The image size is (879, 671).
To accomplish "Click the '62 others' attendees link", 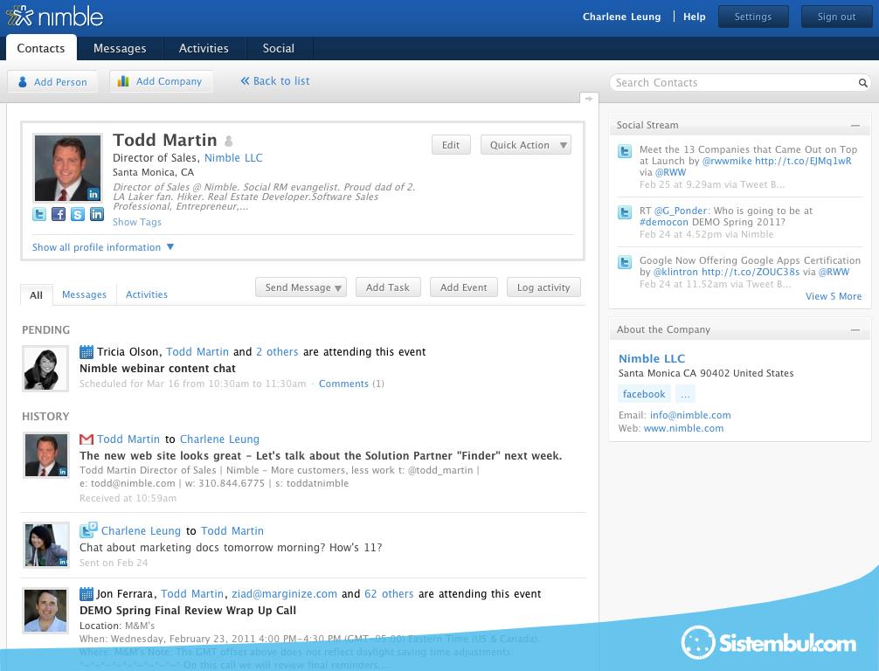I will pyautogui.click(x=389, y=594).
